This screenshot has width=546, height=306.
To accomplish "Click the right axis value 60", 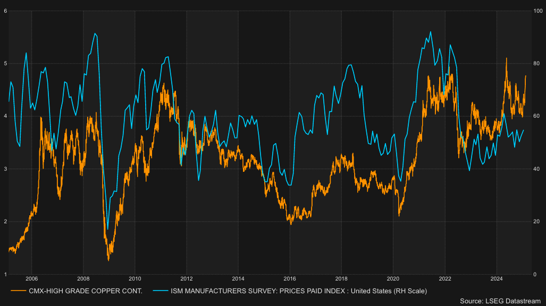I will pos(536,116).
